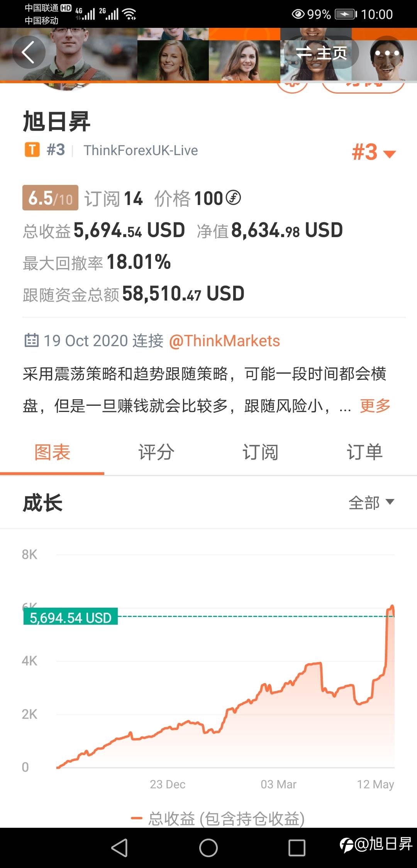Open the 订单 tab
This screenshot has height=868, width=417.
tap(364, 452)
